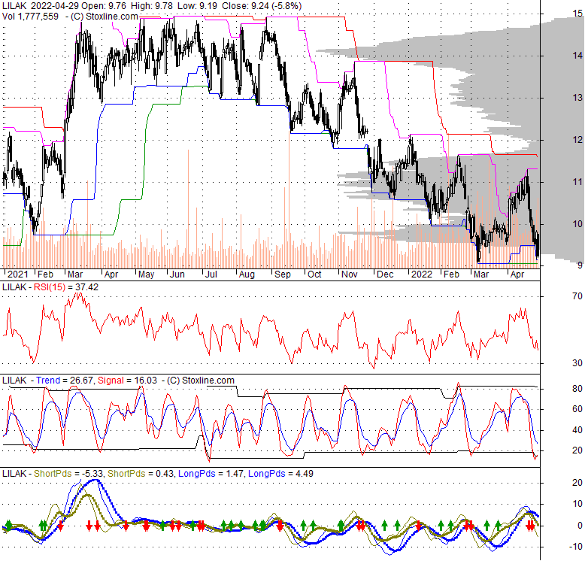Click the 'May' label on the time axis
The image size is (585, 561).
[146, 274]
